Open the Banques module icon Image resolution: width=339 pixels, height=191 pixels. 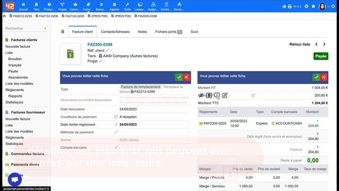tap(101, 5)
